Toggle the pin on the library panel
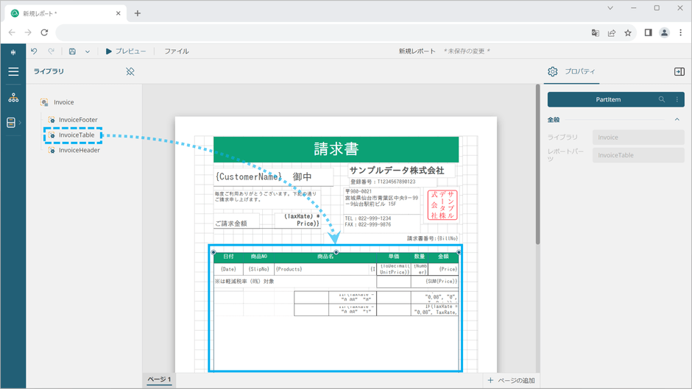The width and height of the screenshot is (692, 389). (130, 71)
